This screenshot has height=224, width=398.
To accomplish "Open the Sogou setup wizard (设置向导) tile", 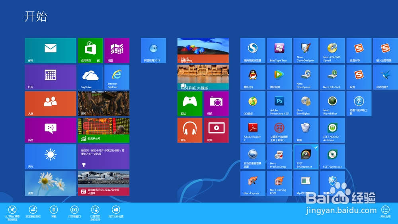I will (x=359, y=51).
